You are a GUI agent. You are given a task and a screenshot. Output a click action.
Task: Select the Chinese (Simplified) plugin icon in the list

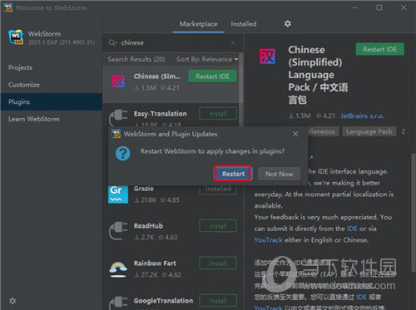[118, 81]
